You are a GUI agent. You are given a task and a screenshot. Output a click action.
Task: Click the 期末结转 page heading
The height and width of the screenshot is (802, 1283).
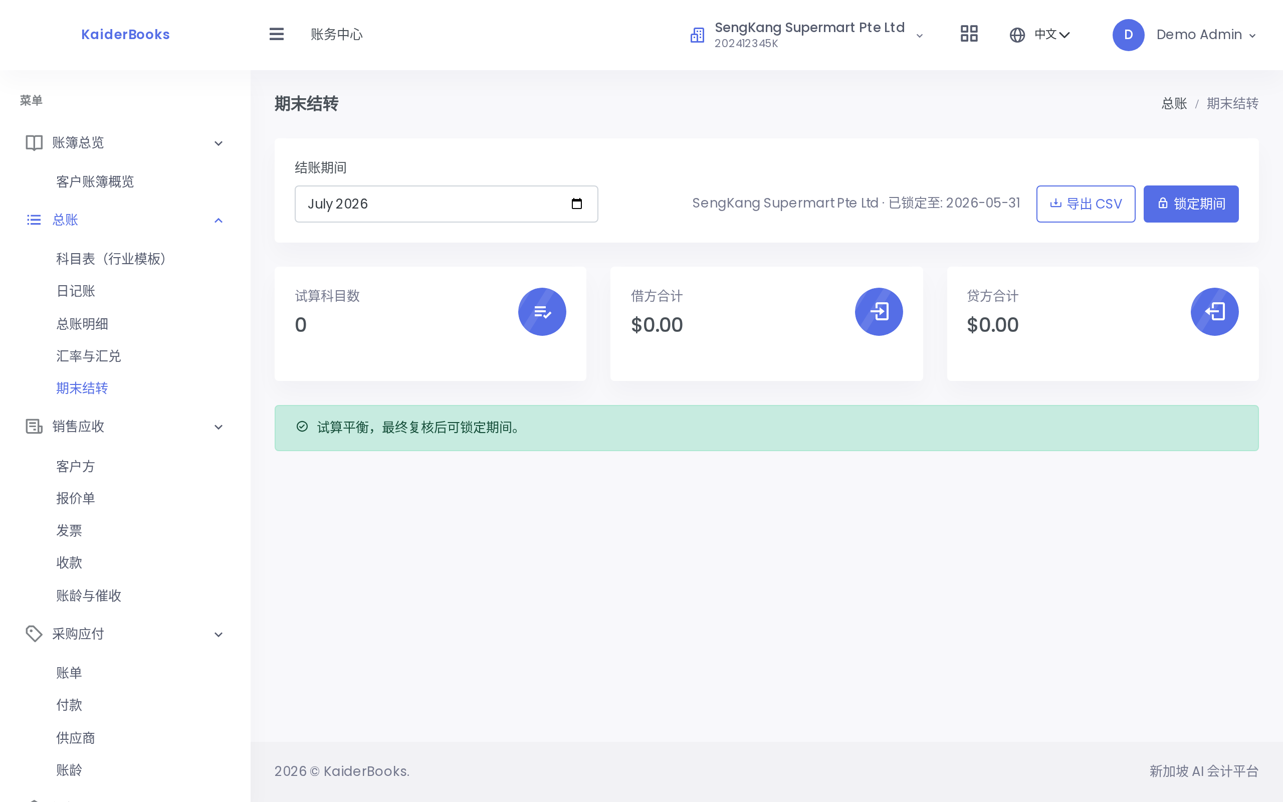pos(306,103)
